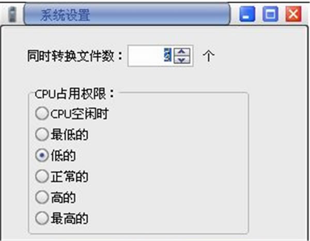Image resolution: width=310 pixels, height=241 pixels.
Task: Select the 高的 radio button
Action: tap(42, 197)
